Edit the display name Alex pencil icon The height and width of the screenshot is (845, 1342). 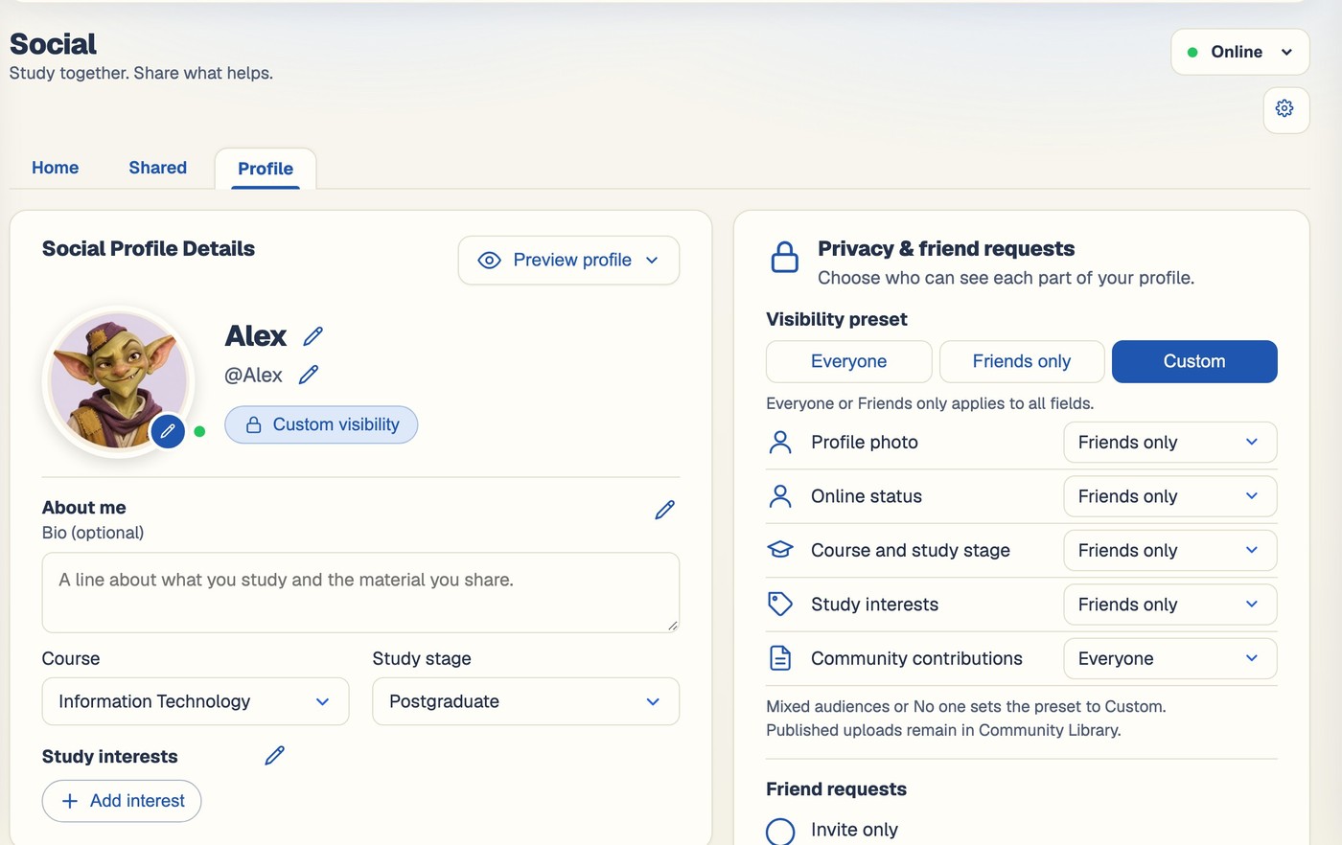point(312,336)
